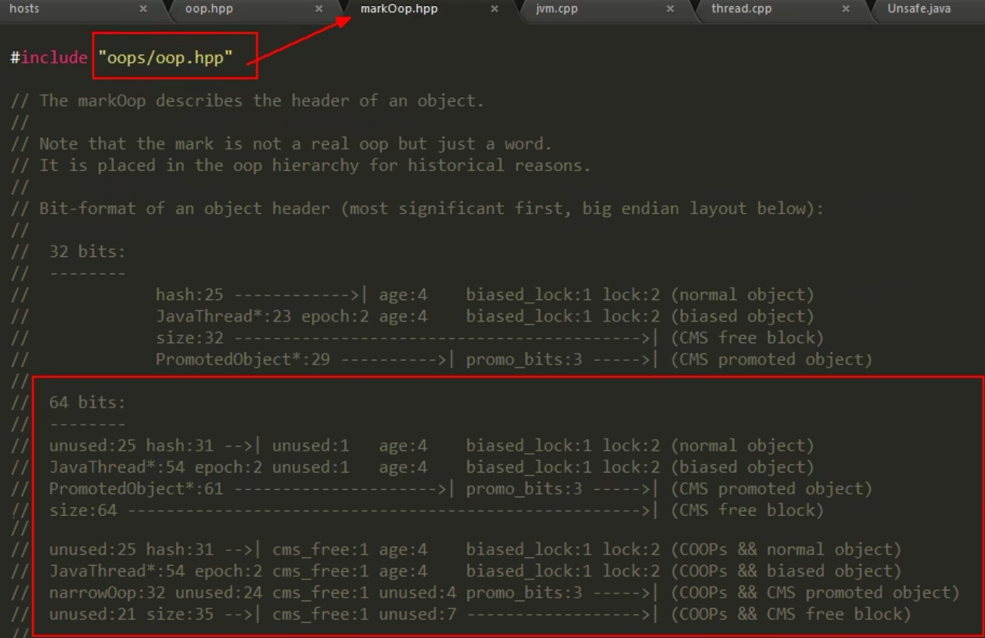The height and width of the screenshot is (638, 985).
Task: Close the oop.hpp tab
Action: point(319,9)
